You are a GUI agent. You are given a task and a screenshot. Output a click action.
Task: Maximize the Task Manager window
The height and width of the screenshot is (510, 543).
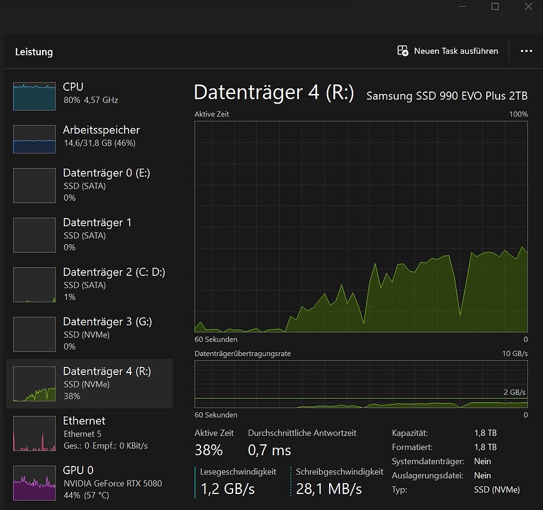click(x=495, y=6)
